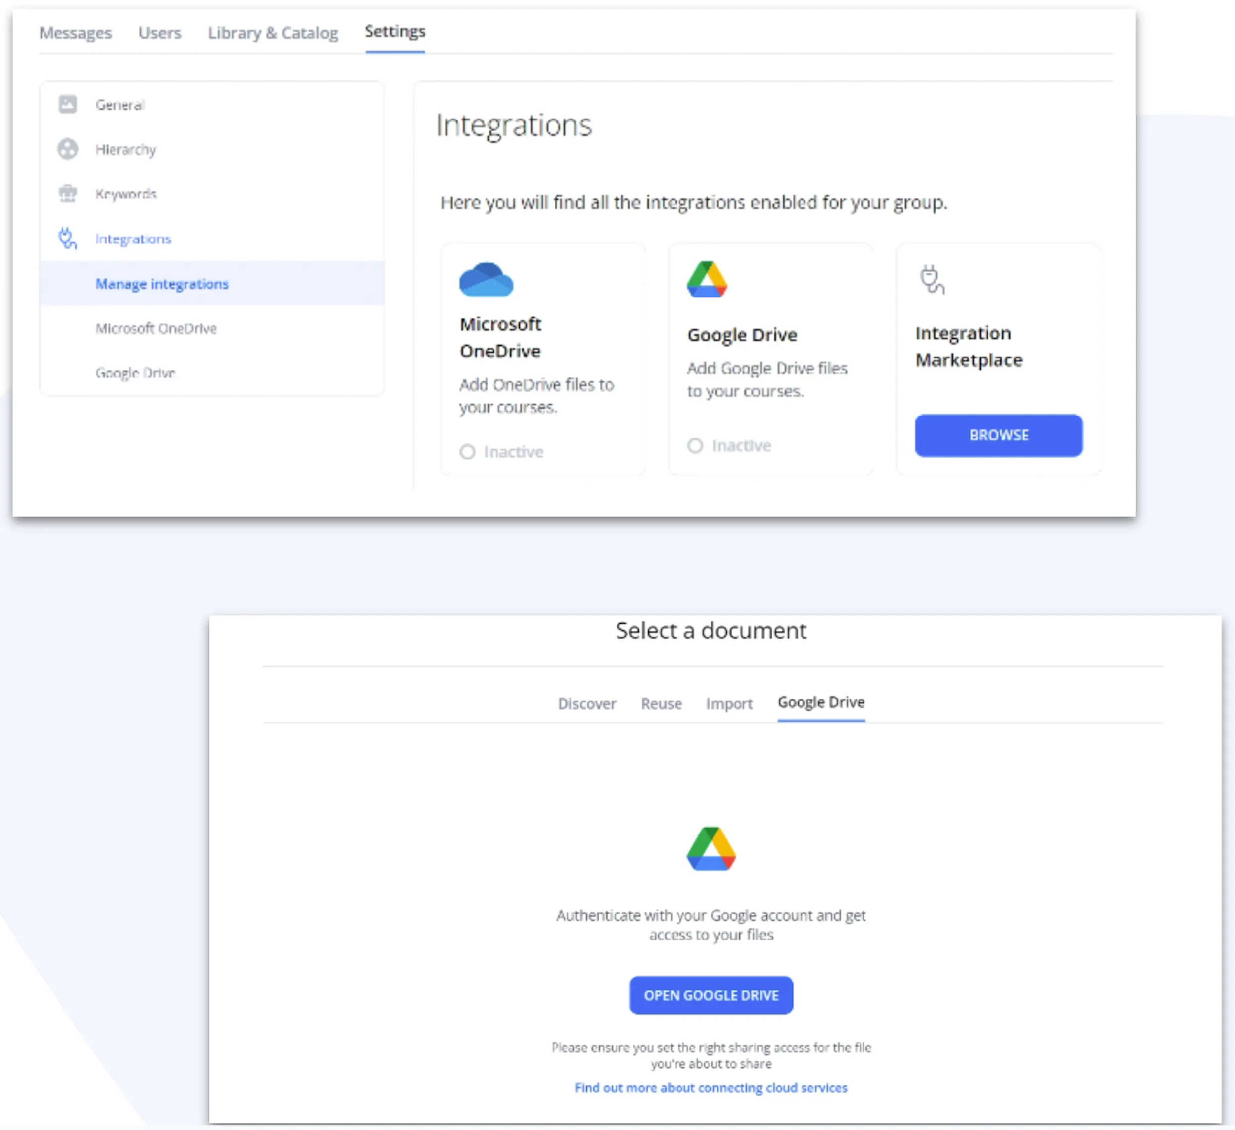This screenshot has width=1235, height=1130.
Task: Click OPEN GOOGLE DRIVE button
Action: click(x=711, y=995)
